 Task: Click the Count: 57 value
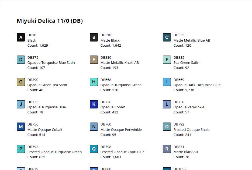(181, 112)
